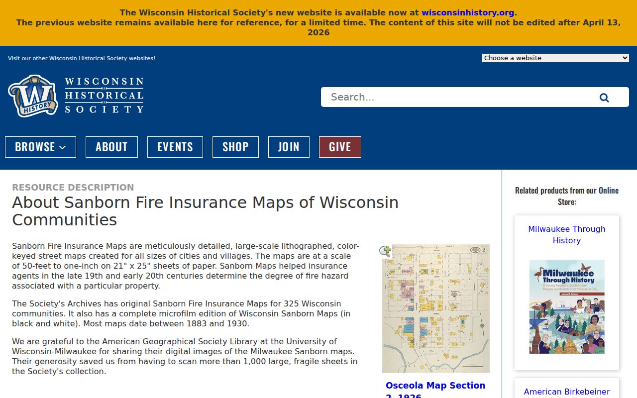Click the Wisconsin Historical Society logo
This screenshot has height=398, width=637.
76,96
